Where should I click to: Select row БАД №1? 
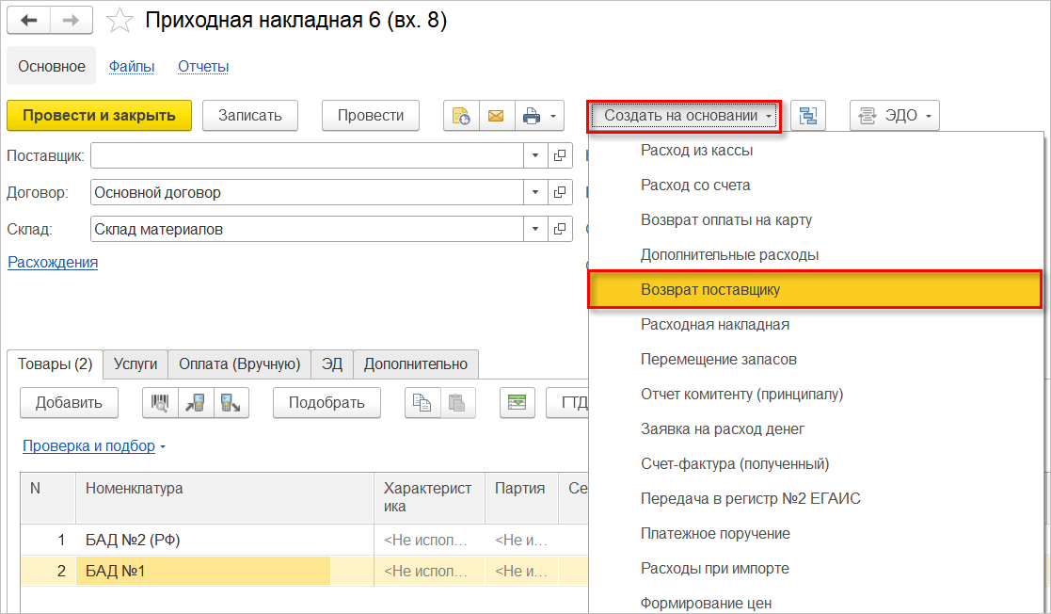[304, 571]
